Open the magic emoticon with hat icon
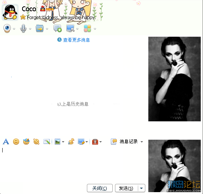 point(26,142)
